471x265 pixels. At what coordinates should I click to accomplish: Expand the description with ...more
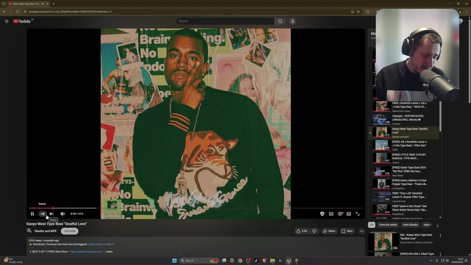[109, 252]
